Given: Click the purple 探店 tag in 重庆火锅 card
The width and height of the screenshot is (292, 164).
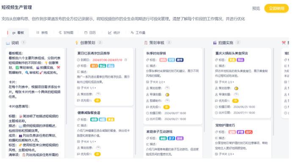Looking at the screenshot, I should click(240, 60).
